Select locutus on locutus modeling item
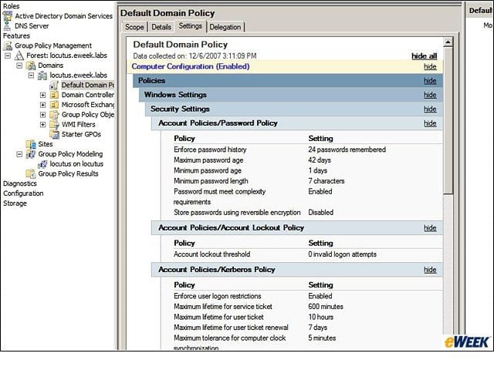 tap(76, 164)
